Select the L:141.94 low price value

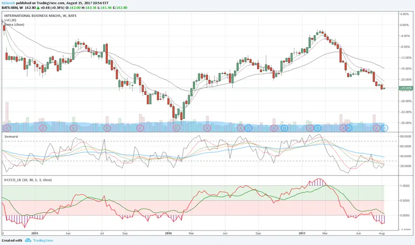coord(105,8)
